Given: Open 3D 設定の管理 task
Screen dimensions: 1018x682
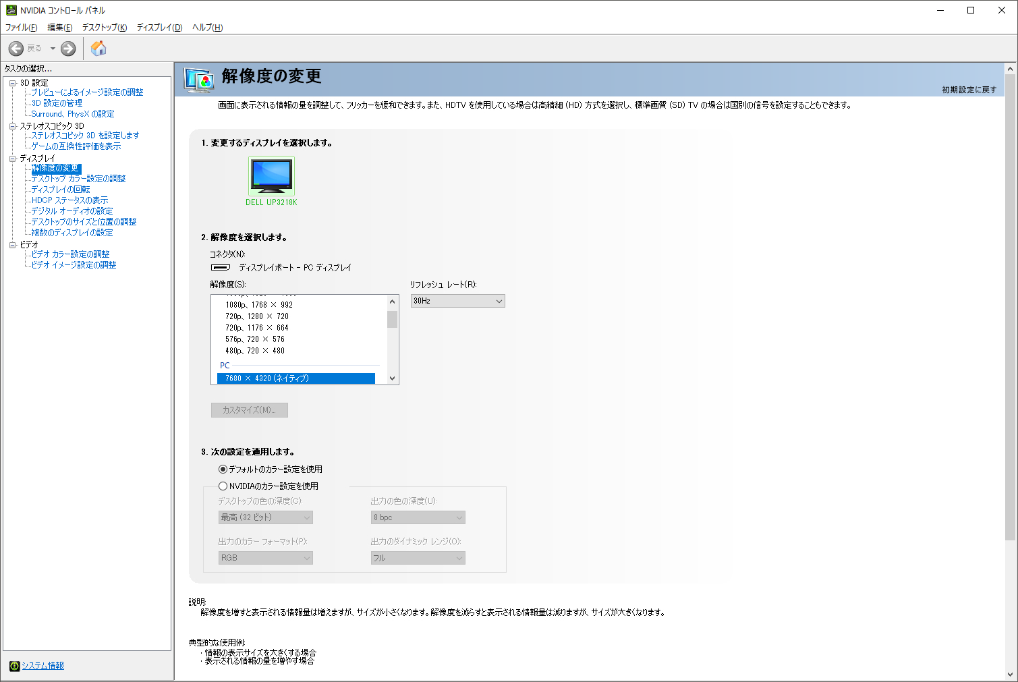Looking at the screenshot, I should tap(57, 103).
